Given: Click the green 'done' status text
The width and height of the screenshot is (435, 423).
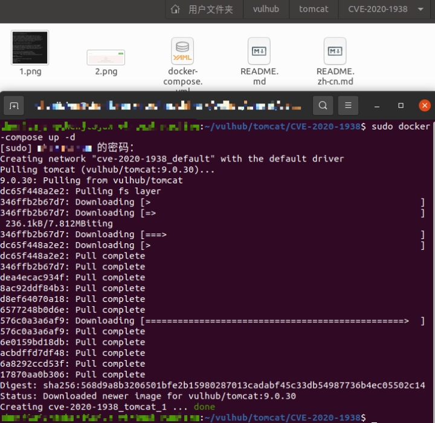Looking at the screenshot, I should (204, 407).
